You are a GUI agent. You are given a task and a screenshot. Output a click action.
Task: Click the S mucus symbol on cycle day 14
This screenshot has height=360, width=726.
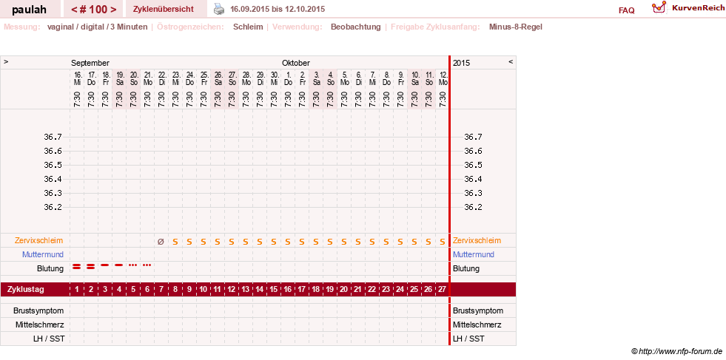click(x=259, y=242)
